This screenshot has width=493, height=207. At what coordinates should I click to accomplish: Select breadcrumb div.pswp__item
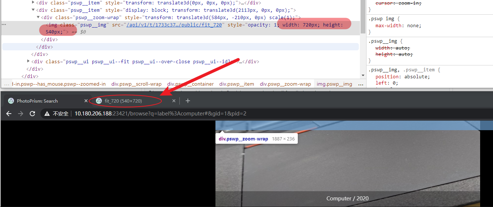pyautogui.click(x=237, y=84)
